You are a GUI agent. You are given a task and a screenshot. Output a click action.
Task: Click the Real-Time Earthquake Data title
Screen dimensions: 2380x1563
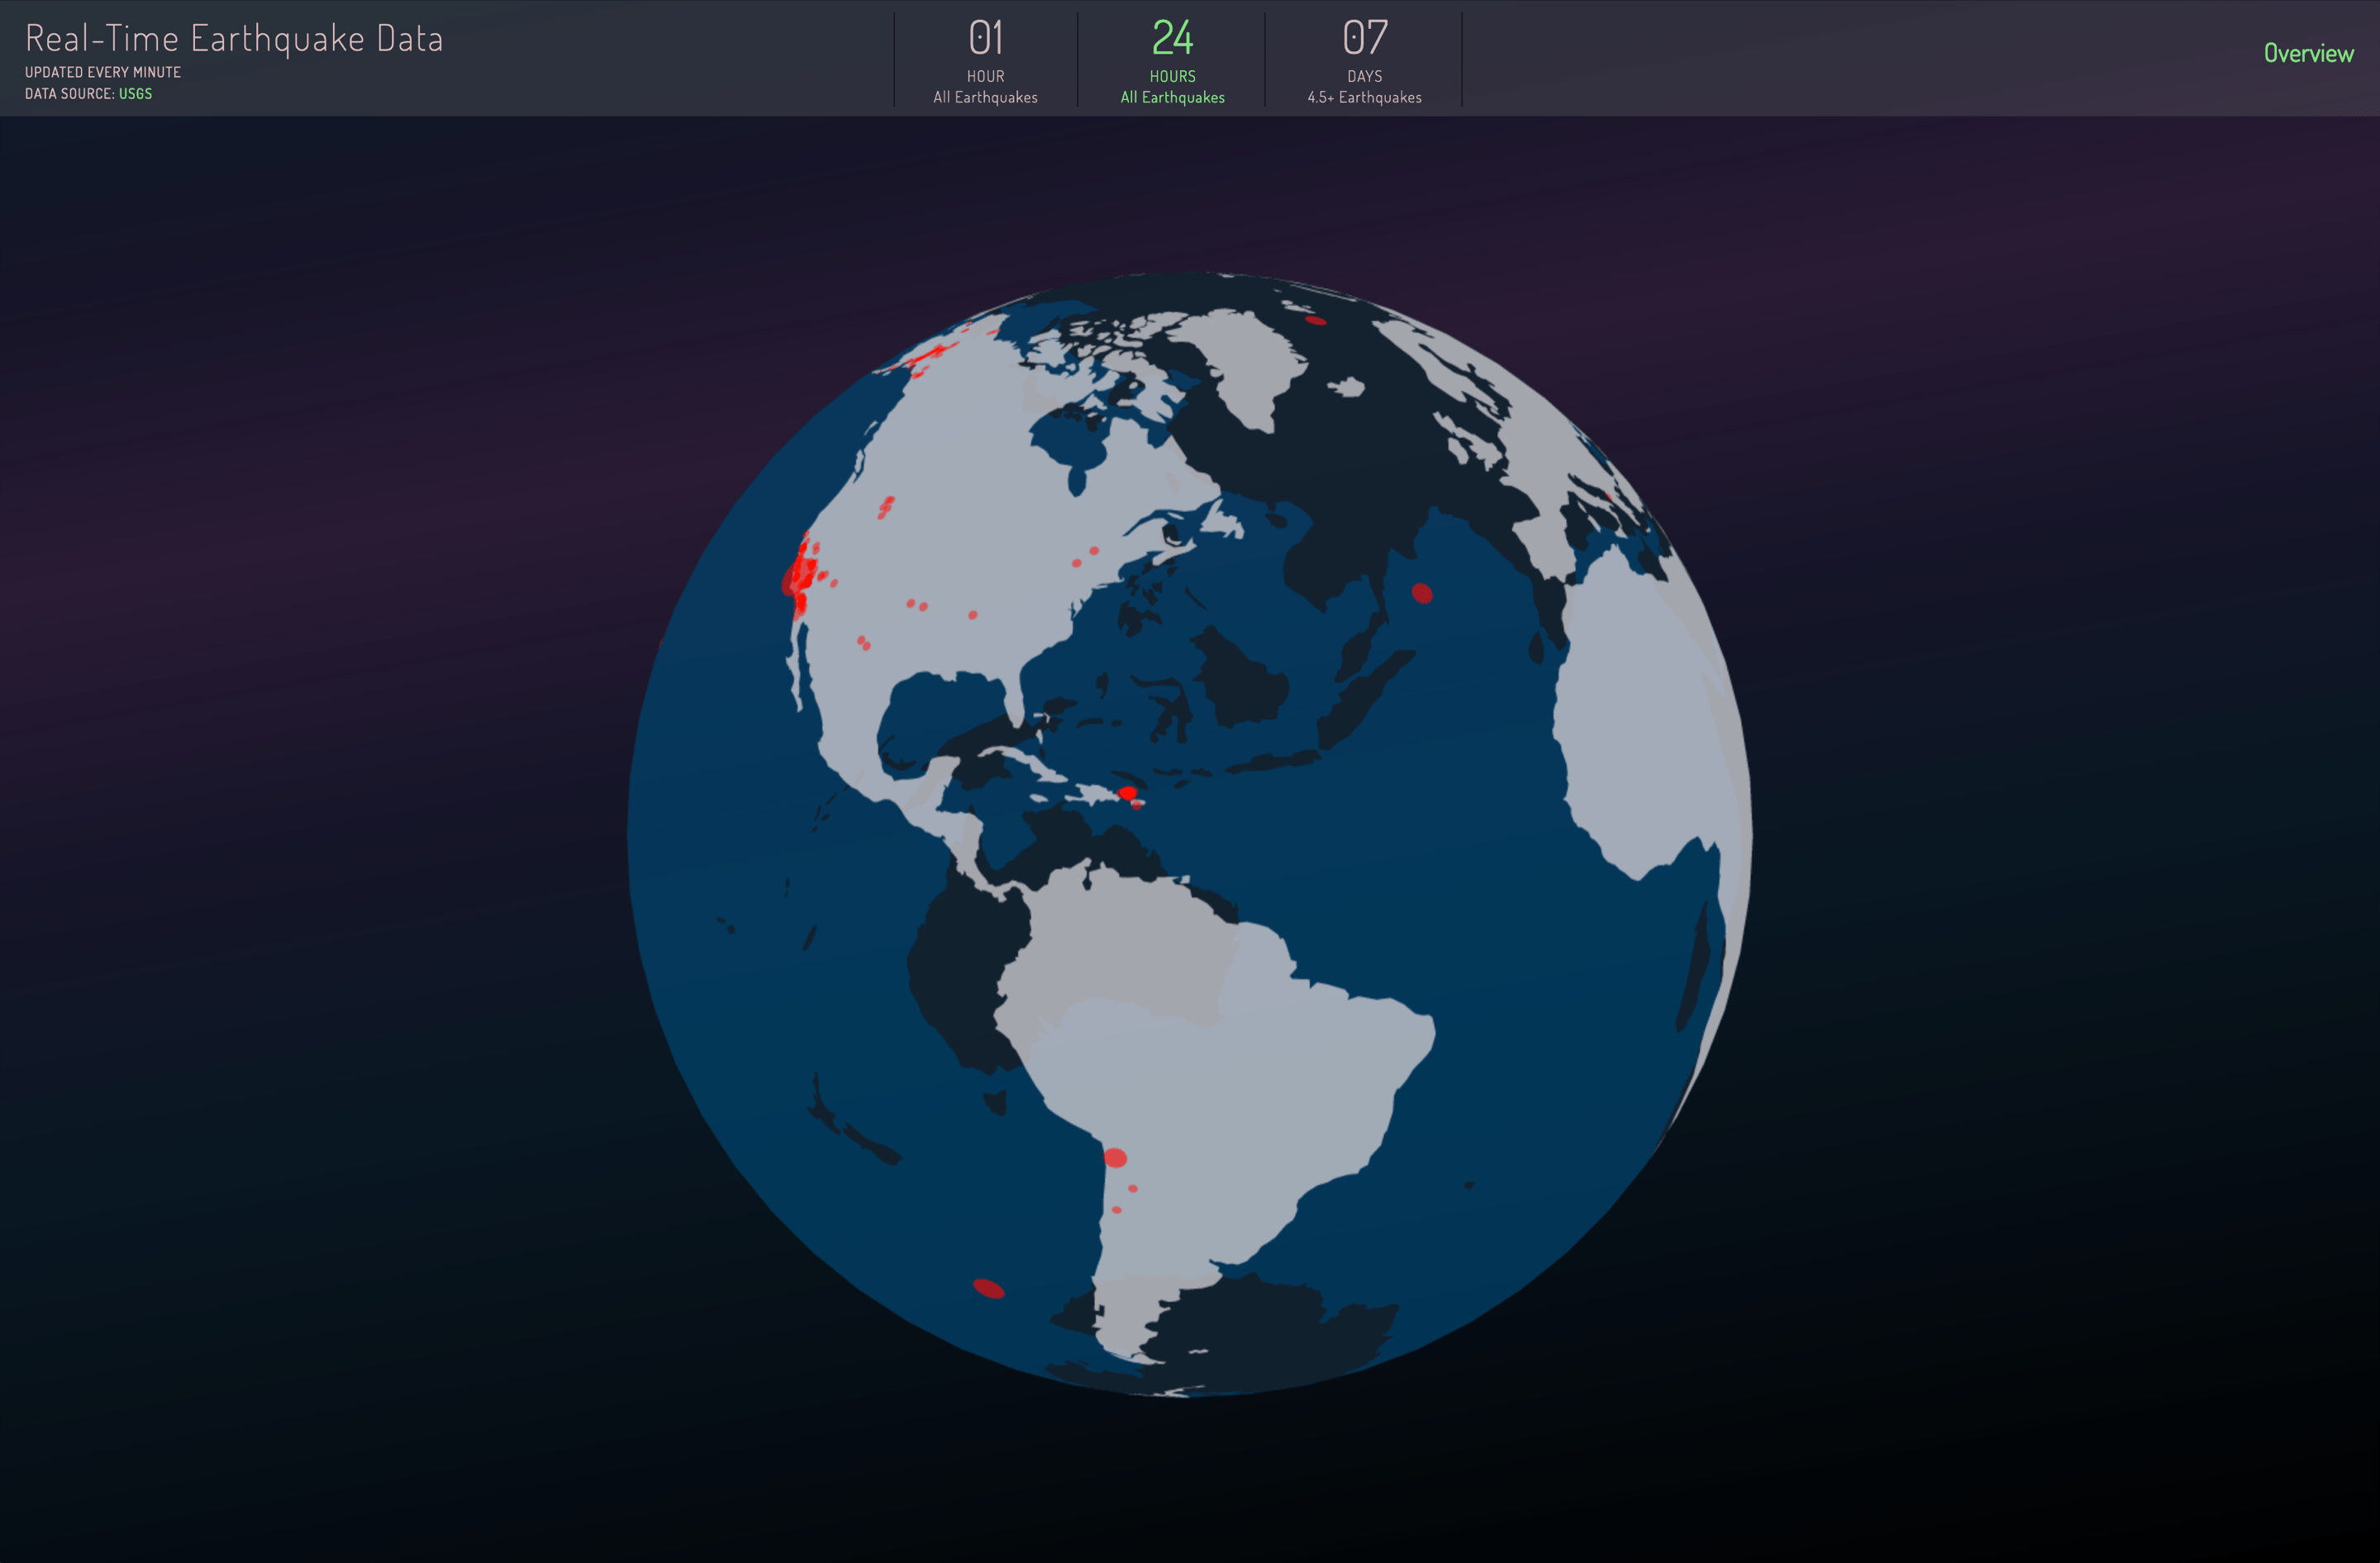point(234,39)
